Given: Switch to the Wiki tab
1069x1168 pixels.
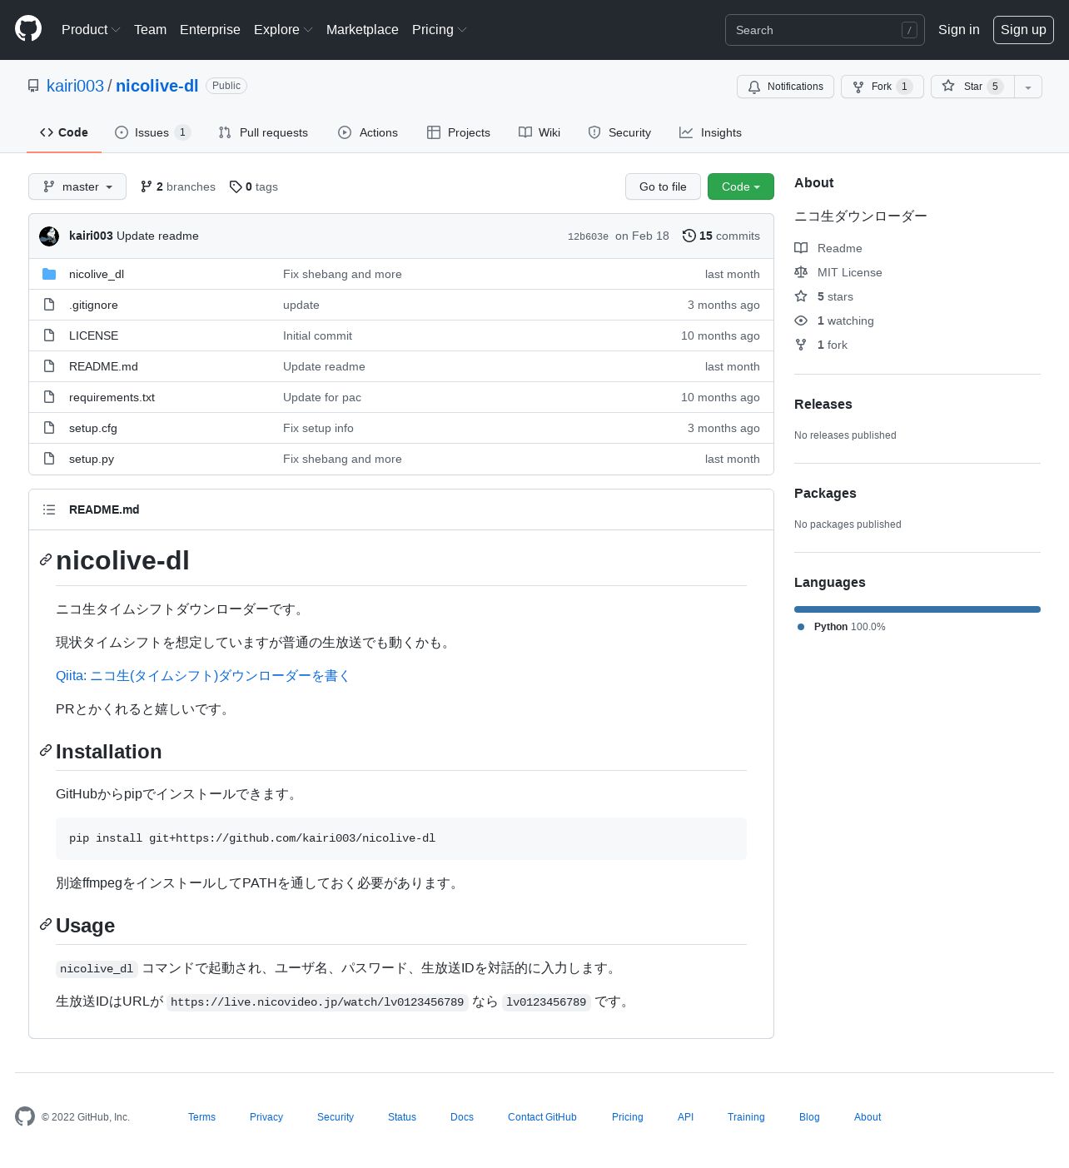Looking at the screenshot, I should click(539, 132).
